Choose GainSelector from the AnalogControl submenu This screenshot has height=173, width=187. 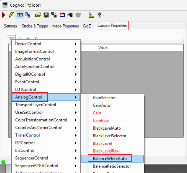pyautogui.click(x=112, y=98)
